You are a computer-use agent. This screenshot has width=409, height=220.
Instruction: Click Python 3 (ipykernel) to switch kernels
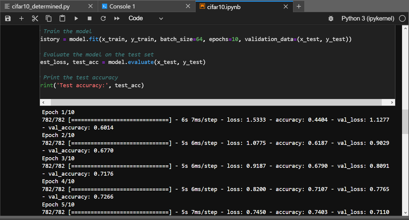point(367,18)
